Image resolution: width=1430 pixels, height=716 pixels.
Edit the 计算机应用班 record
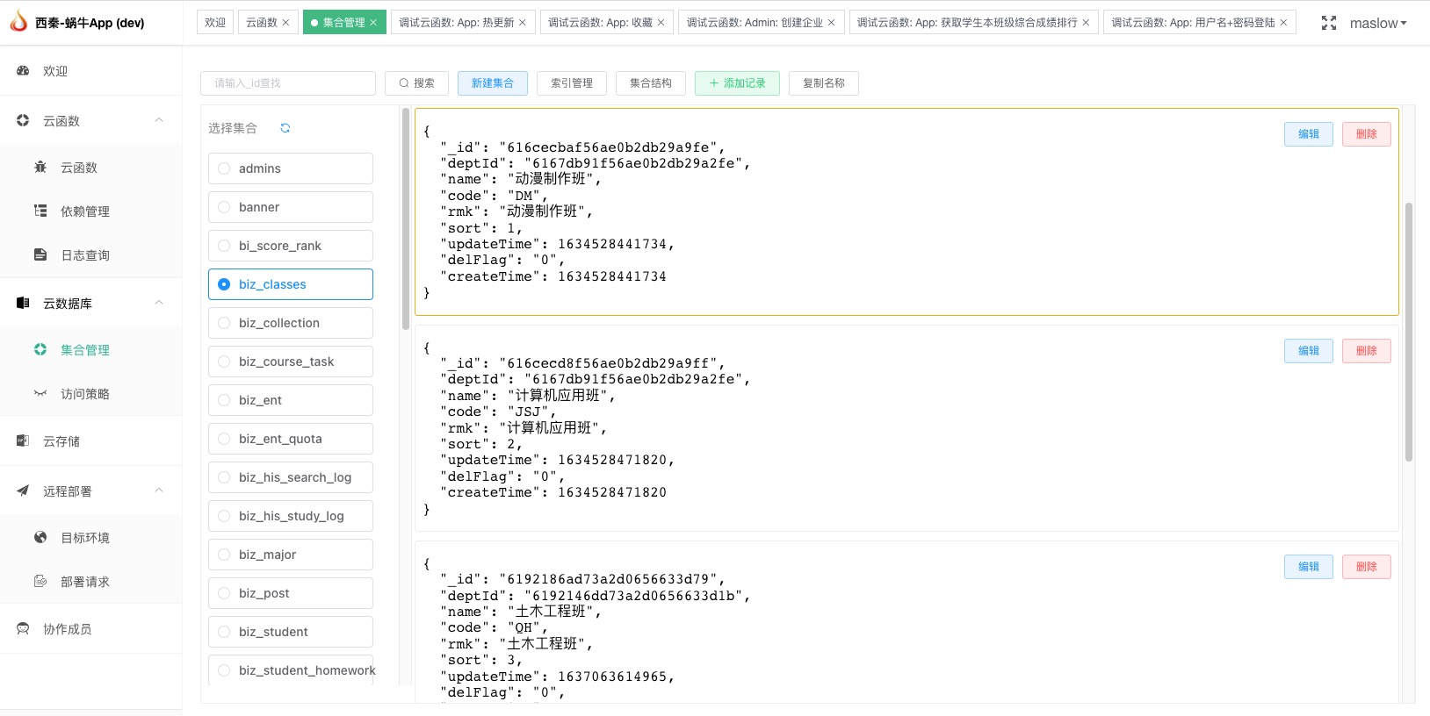[1309, 351]
